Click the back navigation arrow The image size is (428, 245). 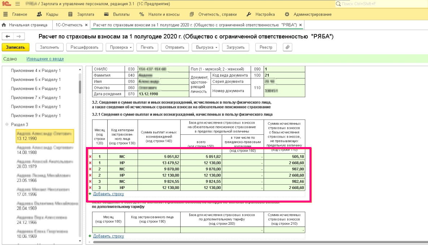[x=8, y=36]
